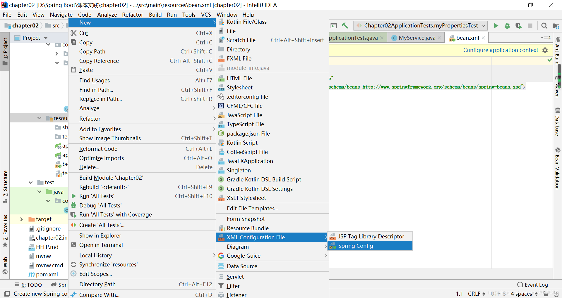Close the MyService.java tab
This screenshot has height=298, width=562.
(x=439, y=38)
